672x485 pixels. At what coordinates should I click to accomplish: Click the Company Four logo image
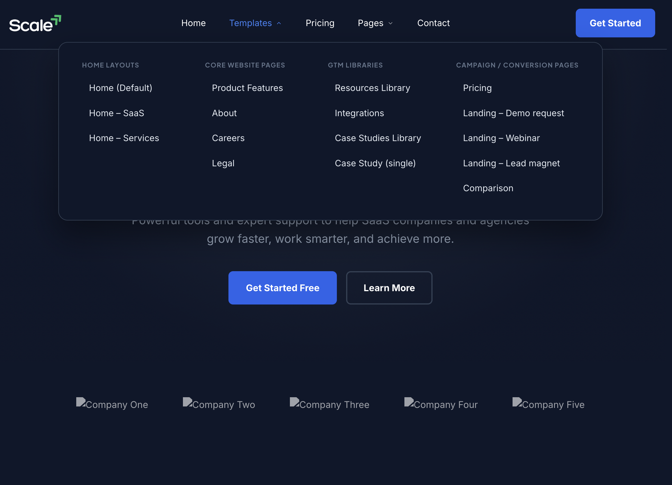click(441, 404)
